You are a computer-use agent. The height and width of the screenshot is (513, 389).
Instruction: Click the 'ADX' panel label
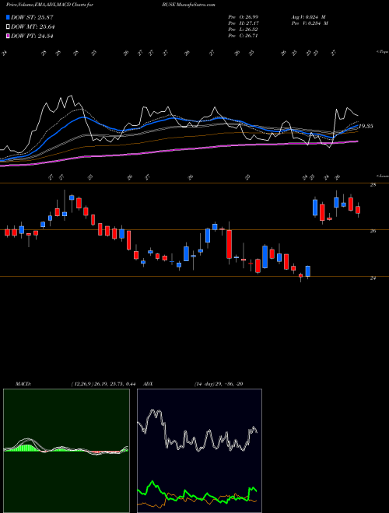pos(148,384)
